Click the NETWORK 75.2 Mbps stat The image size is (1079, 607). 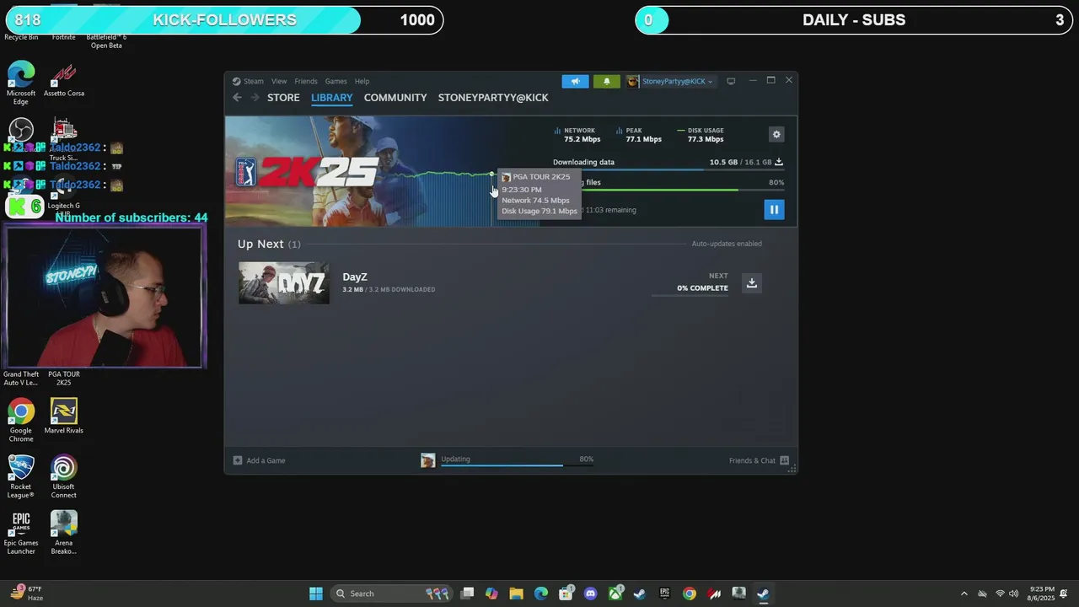click(577, 135)
